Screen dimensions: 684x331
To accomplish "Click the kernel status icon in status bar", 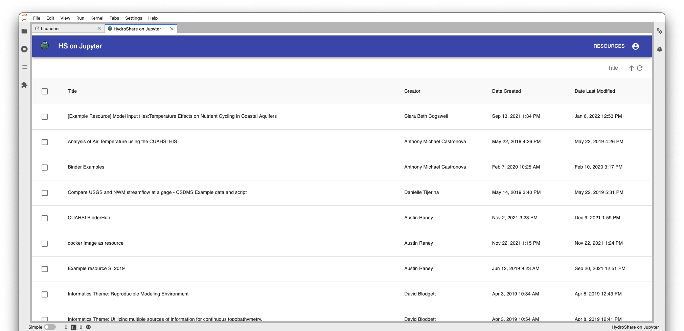I will point(88,327).
